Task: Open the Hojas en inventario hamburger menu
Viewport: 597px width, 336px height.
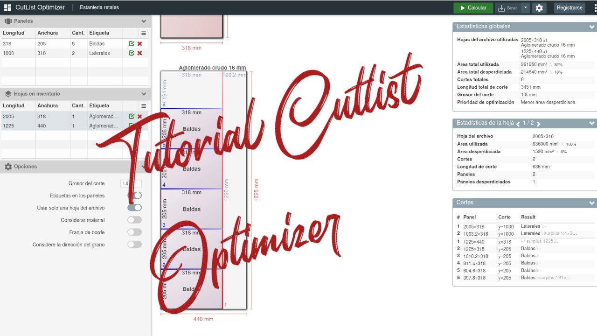Action: click(144, 106)
